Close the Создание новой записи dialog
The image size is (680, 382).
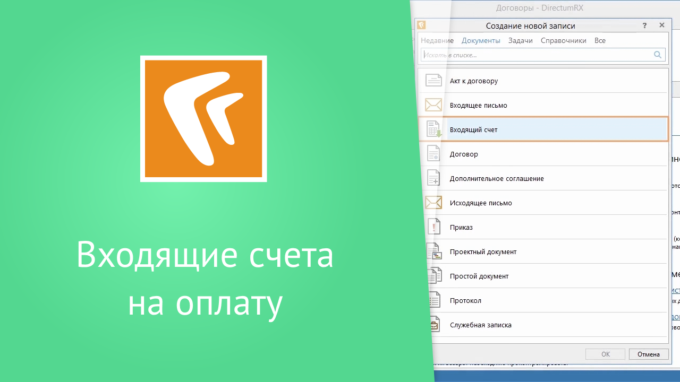(662, 25)
